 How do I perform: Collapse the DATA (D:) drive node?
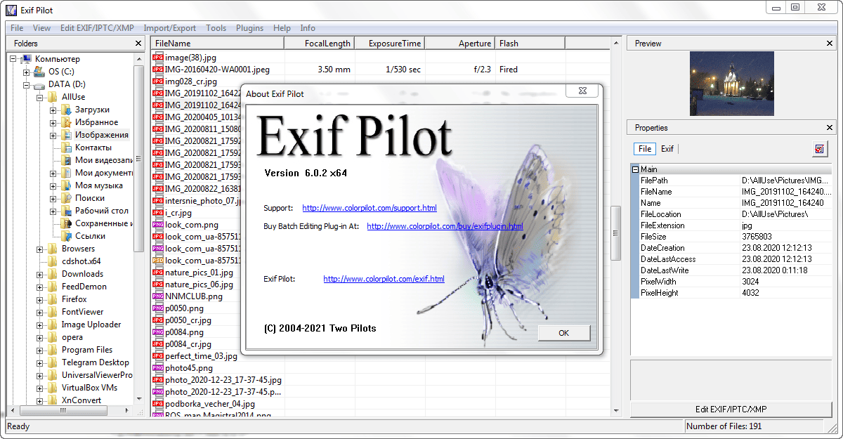pos(27,84)
